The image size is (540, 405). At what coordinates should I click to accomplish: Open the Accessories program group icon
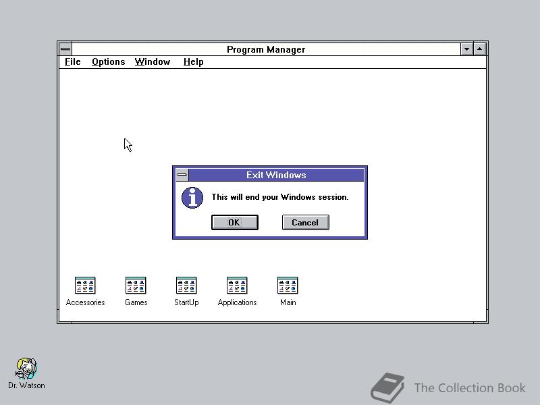click(85, 285)
